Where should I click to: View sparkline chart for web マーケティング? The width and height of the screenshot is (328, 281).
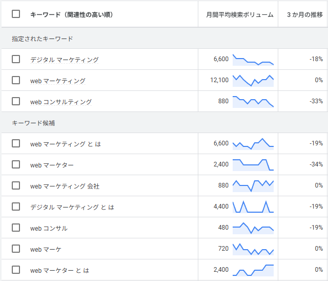coord(253,81)
